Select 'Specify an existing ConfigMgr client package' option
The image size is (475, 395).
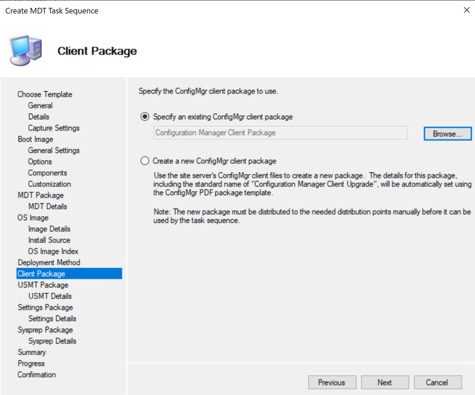pos(145,117)
